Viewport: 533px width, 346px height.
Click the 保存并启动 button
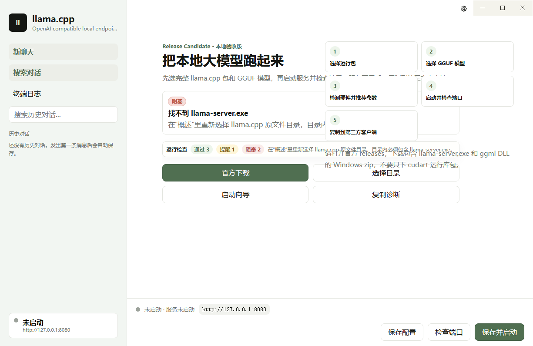[x=499, y=332]
